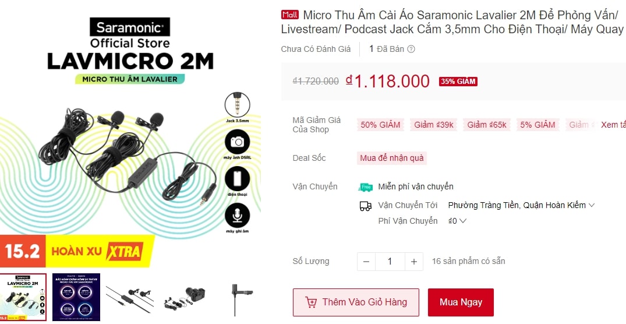Click the Mall badge icon
Viewport: 626px width, 324px height.
pyautogui.click(x=289, y=15)
